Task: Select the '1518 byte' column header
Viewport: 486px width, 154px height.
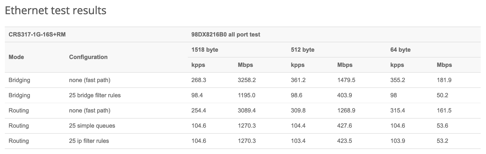Action: tap(205, 50)
